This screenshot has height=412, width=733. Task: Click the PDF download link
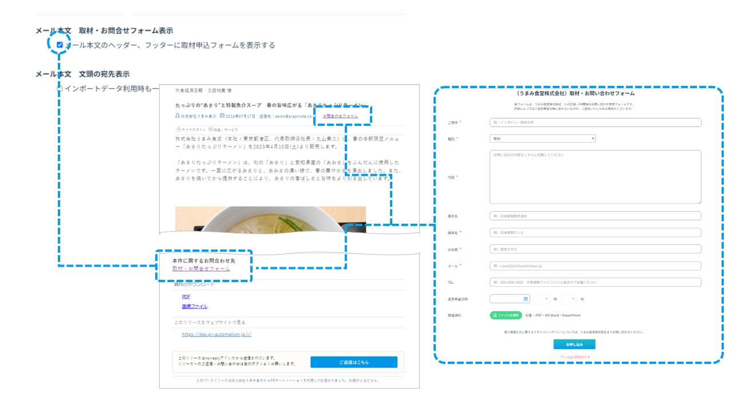pos(186,296)
